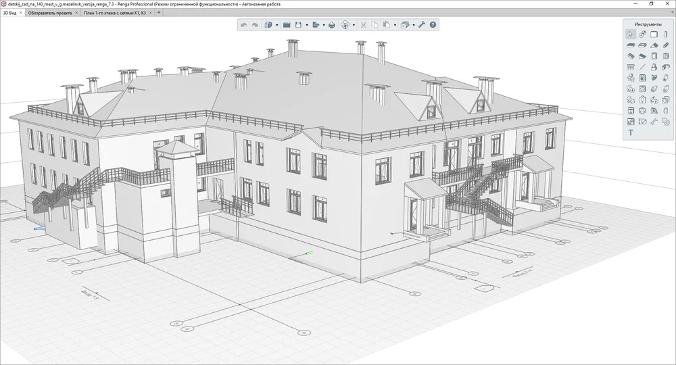
Task: Select the Line tool in the tools panel
Action: [x=642, y=67]
